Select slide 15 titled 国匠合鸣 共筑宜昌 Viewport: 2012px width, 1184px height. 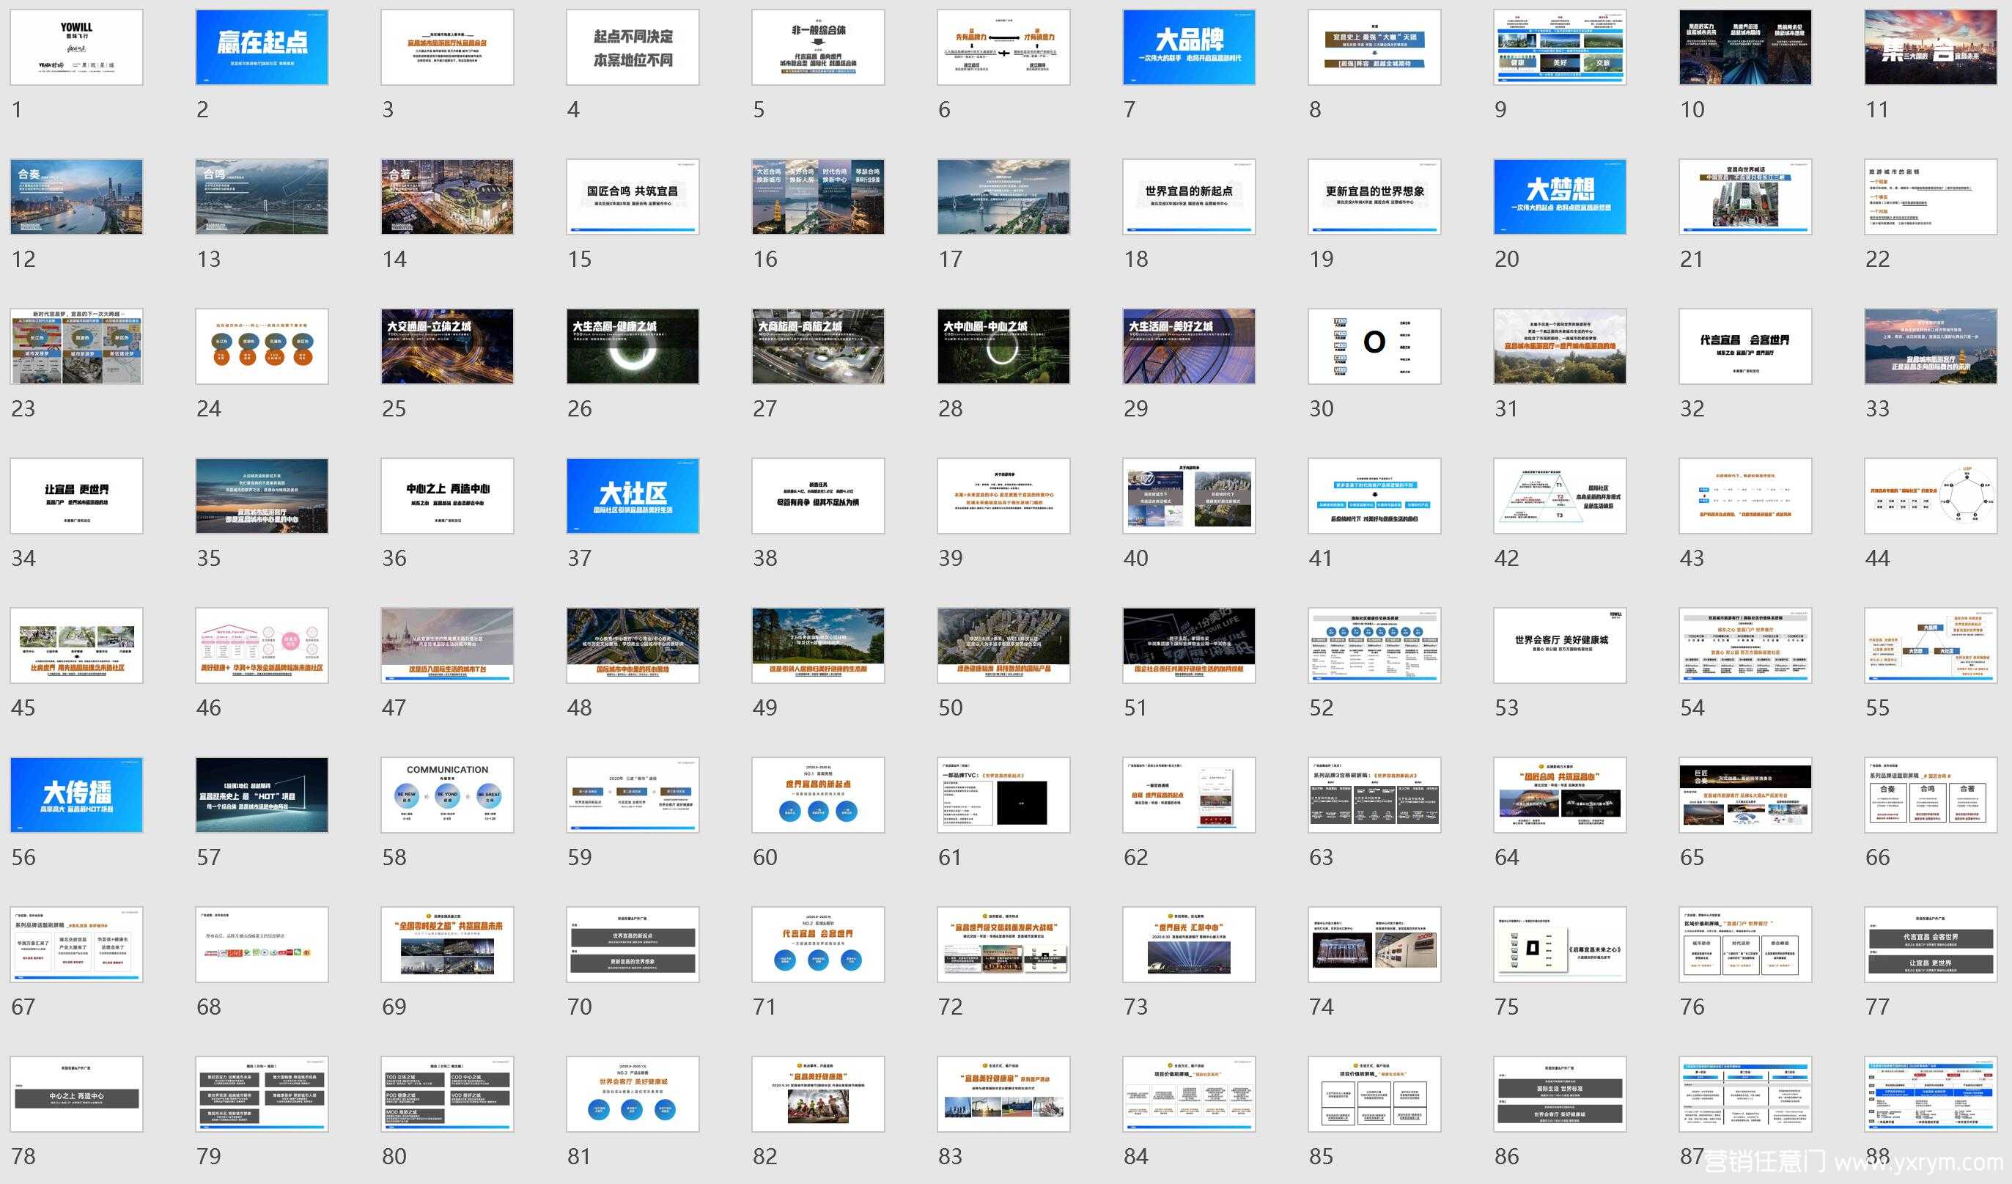pos(633,196)
